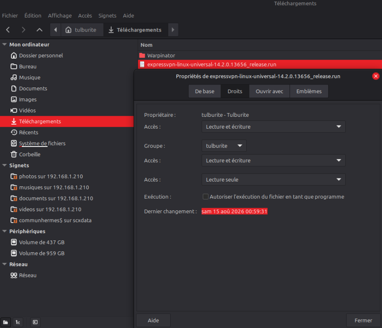Open the owner Accès dropdown
382x328 pixels.
(x=273, y=127)
